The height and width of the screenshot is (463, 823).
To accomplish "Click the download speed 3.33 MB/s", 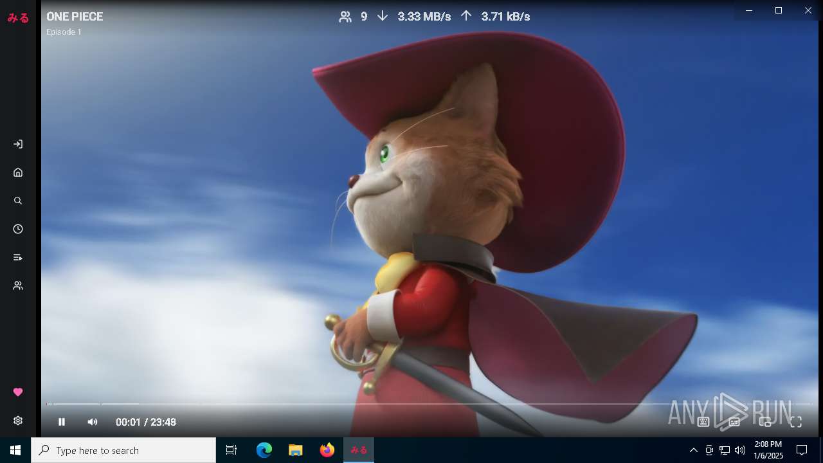I will (424, 17).
